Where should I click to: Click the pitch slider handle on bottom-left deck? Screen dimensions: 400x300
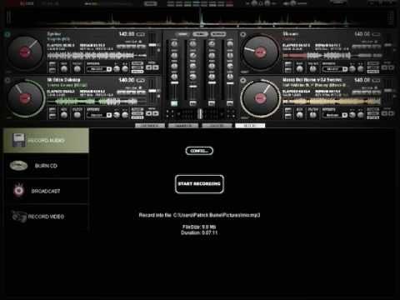tap(152, 91)
